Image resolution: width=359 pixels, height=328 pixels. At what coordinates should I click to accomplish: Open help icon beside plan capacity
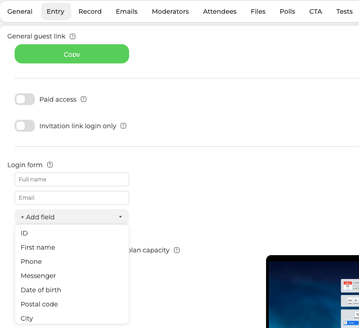pos(177,250)
